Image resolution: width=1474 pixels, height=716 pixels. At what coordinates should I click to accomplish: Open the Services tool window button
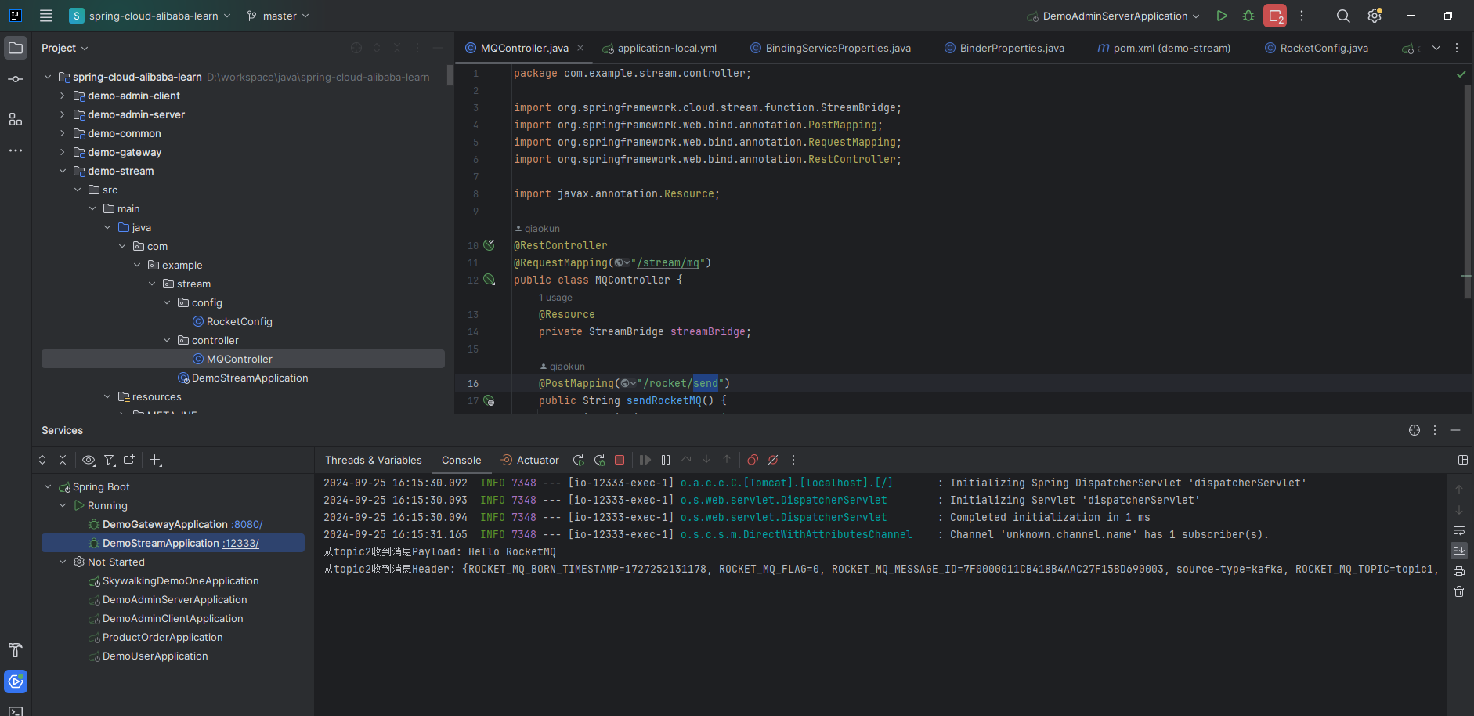(x=16, y=682)
